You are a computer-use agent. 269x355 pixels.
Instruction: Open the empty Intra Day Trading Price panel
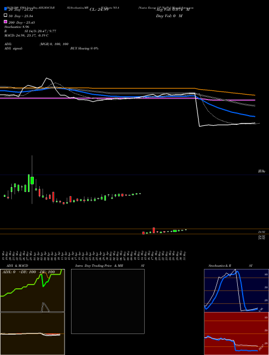pos(108,301)
